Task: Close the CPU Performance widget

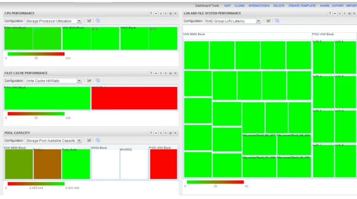Action: (x=175, y=13)
